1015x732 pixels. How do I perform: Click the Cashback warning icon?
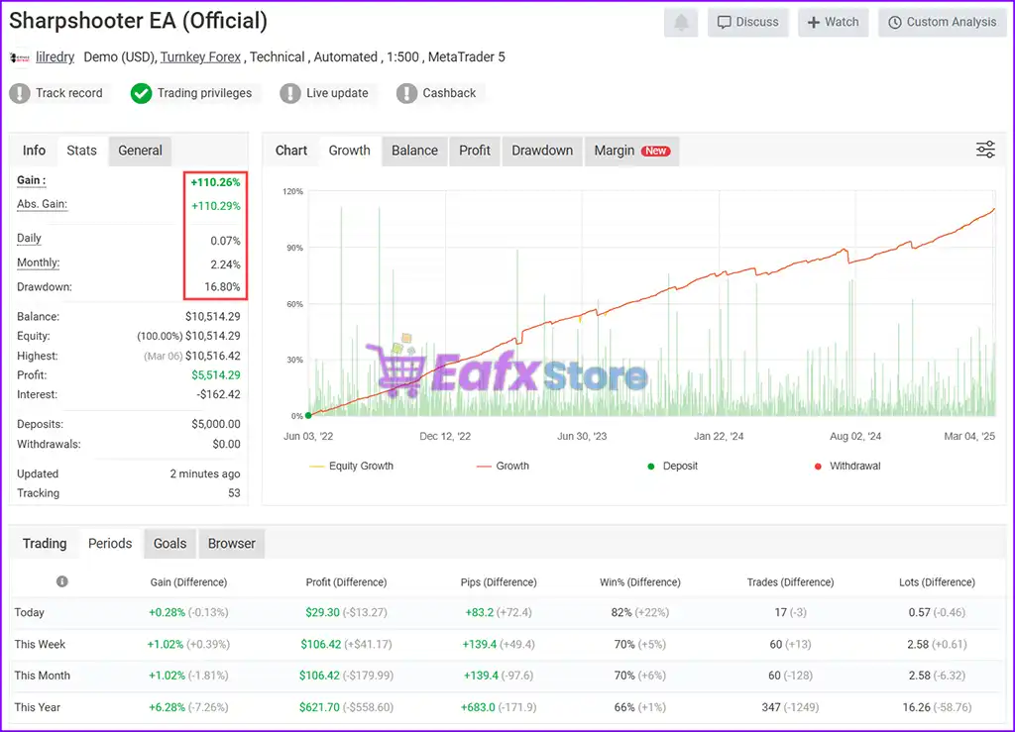[406, 93]
